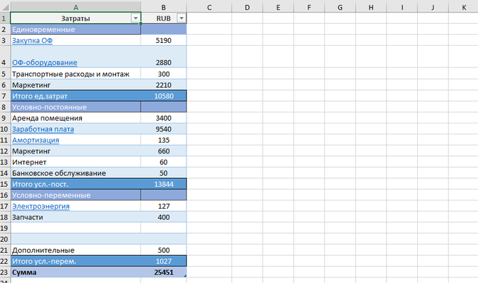Viewport: 478px width, 283px height.
Task: Select the Аренда помещения cell
Action: point(75,118)
